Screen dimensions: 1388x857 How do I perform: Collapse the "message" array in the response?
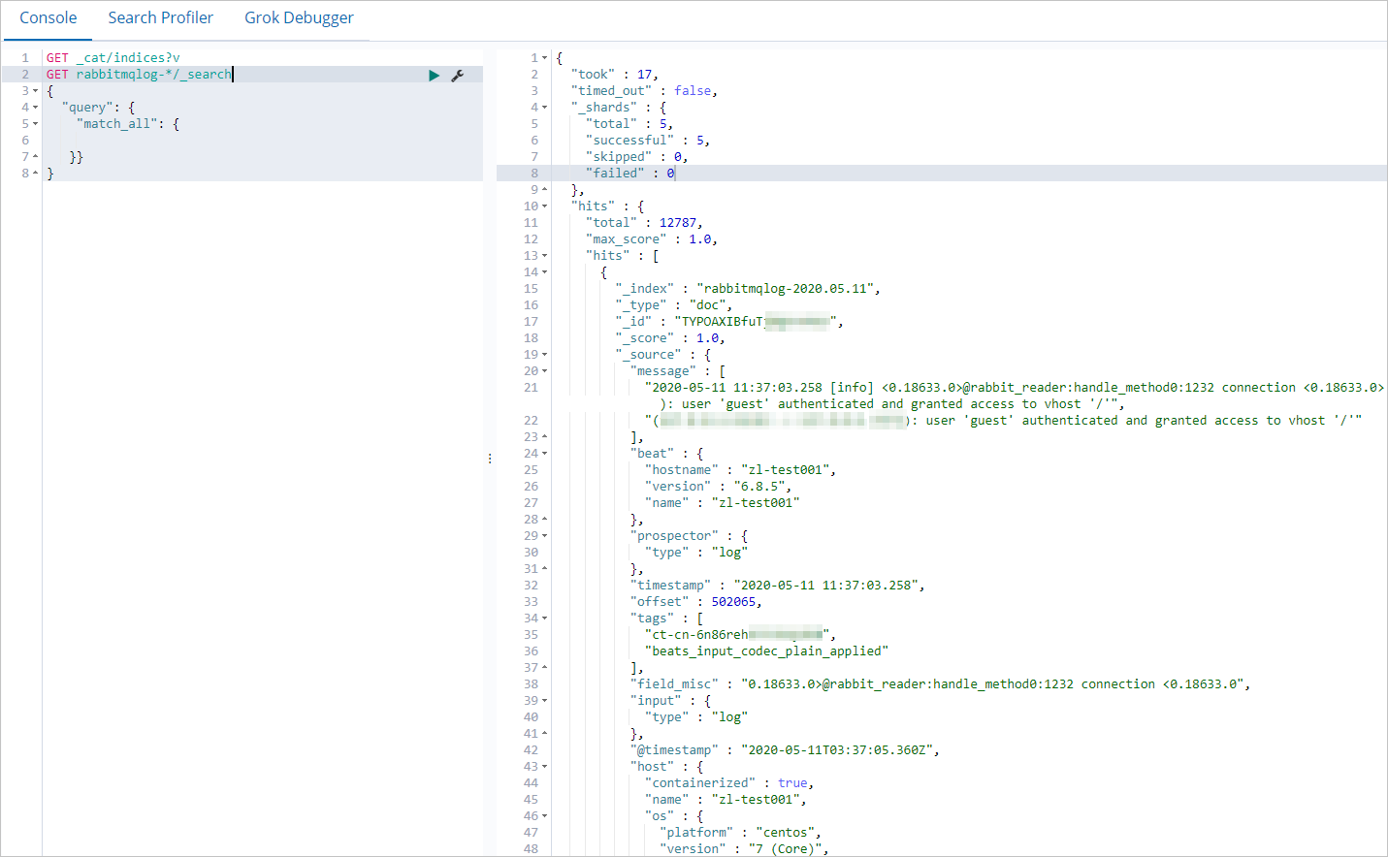pyautogui.click(x=545, y=371)
